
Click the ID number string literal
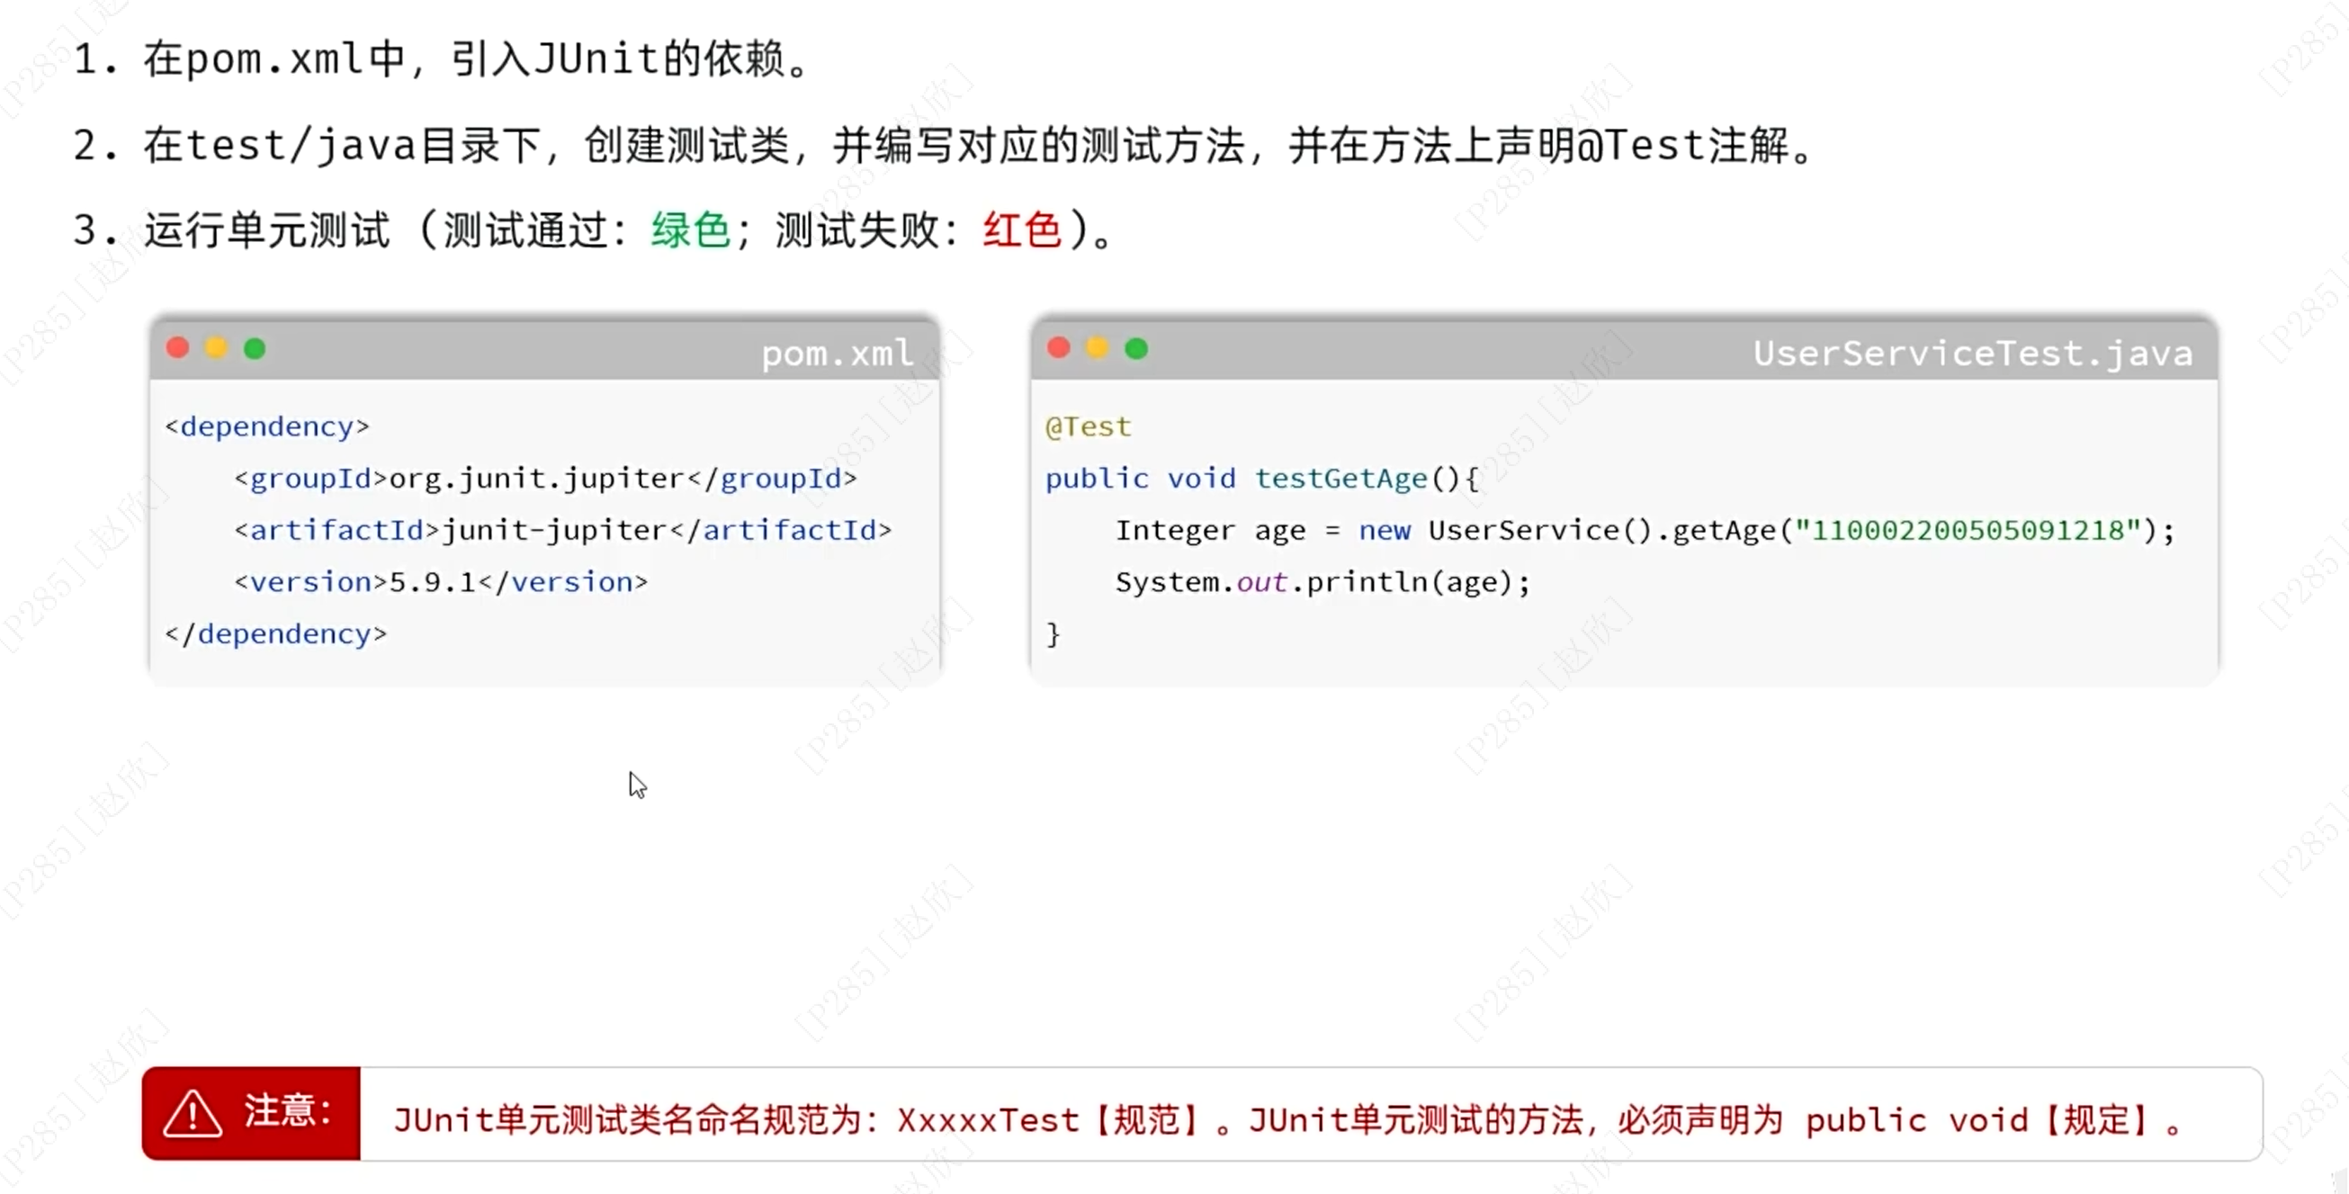(1968, 530)
